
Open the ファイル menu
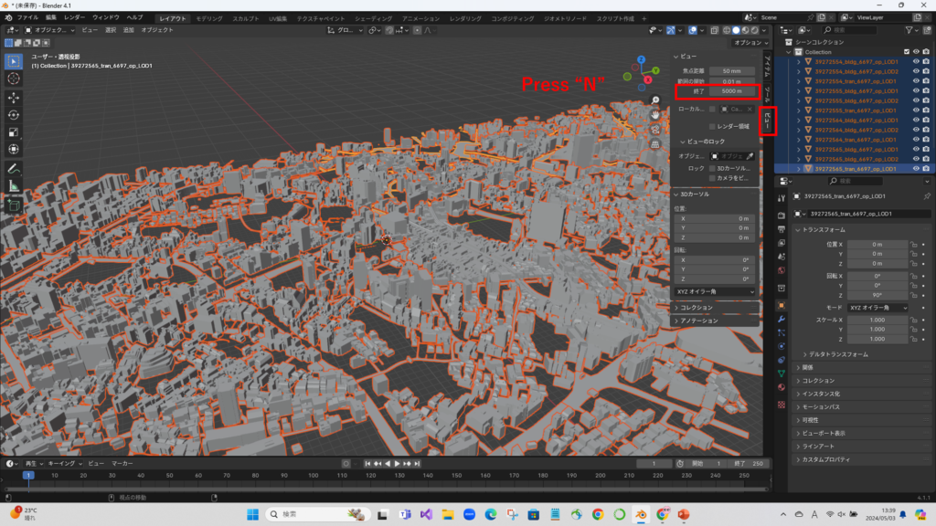click(x=27, y=17)
